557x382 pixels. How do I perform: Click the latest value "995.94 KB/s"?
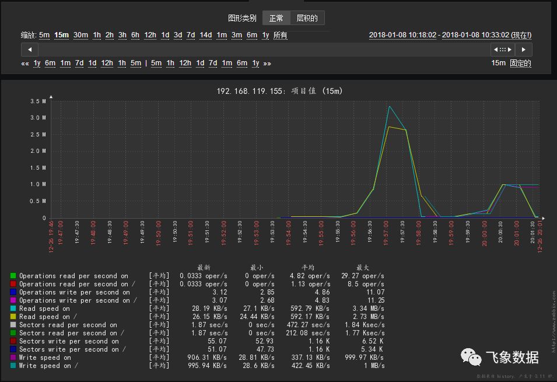207,366
